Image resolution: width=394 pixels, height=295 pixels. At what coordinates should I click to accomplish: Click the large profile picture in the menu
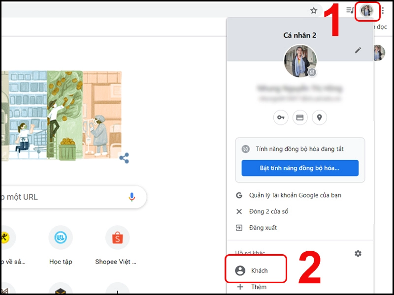point(300,61)
